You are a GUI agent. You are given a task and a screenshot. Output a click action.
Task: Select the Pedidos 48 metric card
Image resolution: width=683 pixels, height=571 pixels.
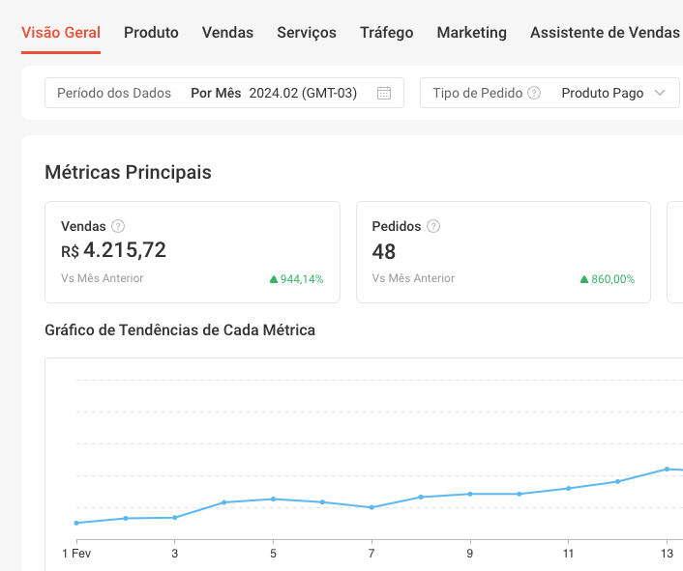click(503, 252)
